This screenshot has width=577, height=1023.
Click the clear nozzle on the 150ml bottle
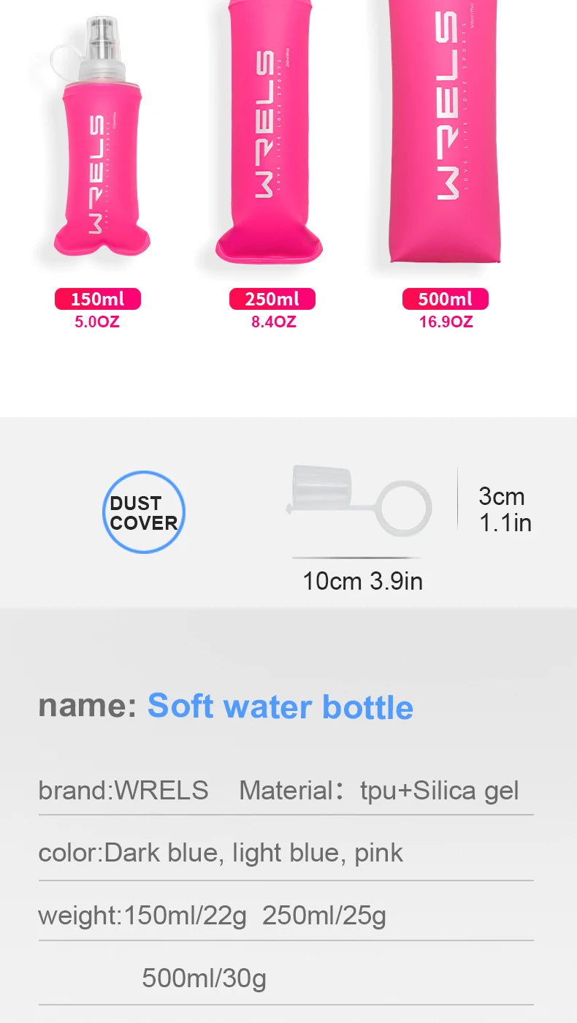[x=102, y=43]
